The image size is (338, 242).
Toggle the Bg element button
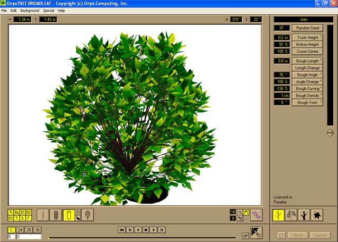coord(17,212)
